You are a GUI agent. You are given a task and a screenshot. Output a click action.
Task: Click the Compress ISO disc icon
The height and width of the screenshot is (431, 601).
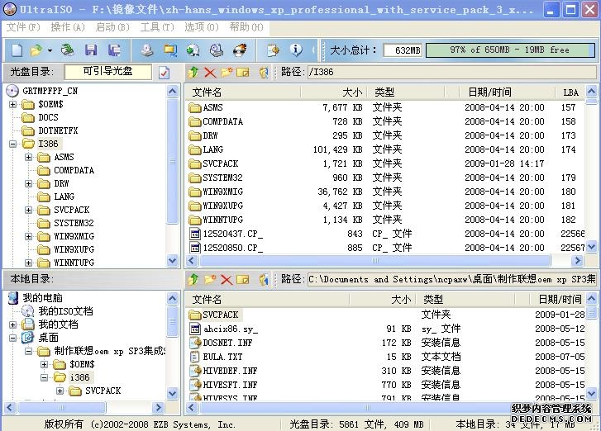point(193,50)
